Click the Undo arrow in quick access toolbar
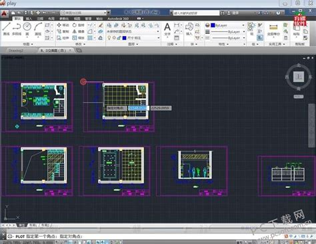Image resolution: width=316 pixels, height=244 pixels. (45, 13)
